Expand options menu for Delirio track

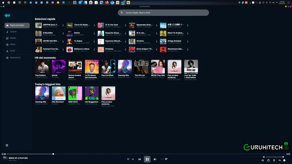94,33
